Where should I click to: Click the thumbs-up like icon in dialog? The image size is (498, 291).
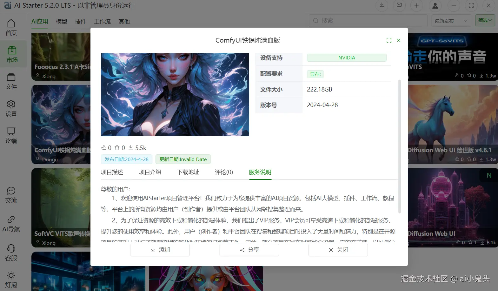(x=104, y=147)
